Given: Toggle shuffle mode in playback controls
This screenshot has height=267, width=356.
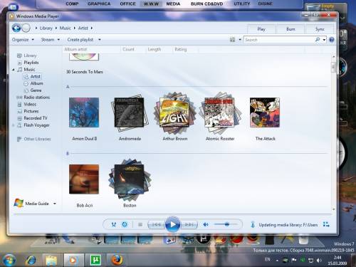Looking at the screenshot, I should coord(114,224).
